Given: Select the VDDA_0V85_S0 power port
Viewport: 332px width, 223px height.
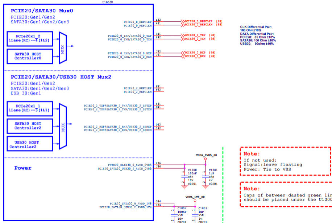Looking at the screenshot, I should point(206,157).
